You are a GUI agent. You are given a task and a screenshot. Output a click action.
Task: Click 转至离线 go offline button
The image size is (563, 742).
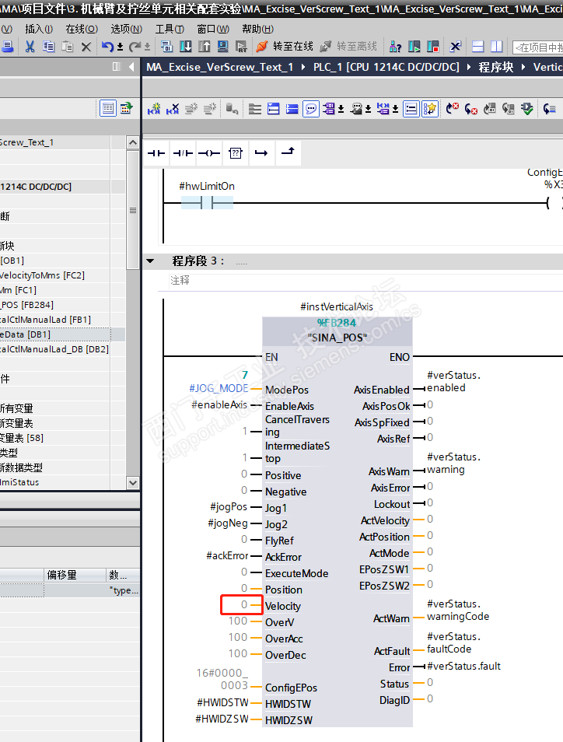(348, 47)
